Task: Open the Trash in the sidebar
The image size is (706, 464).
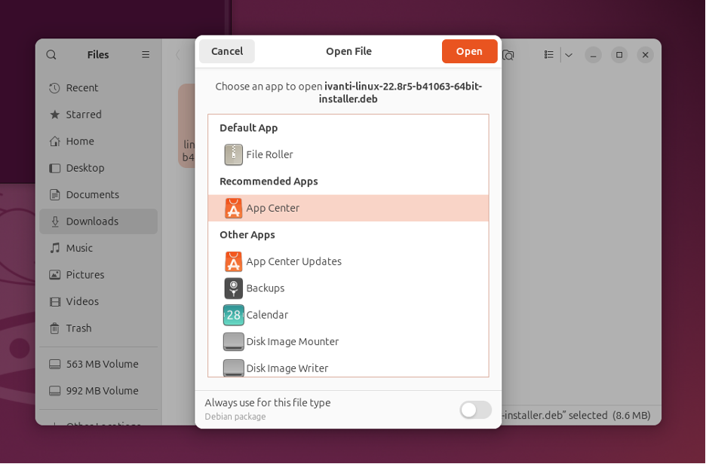Action: click(78, 328)
